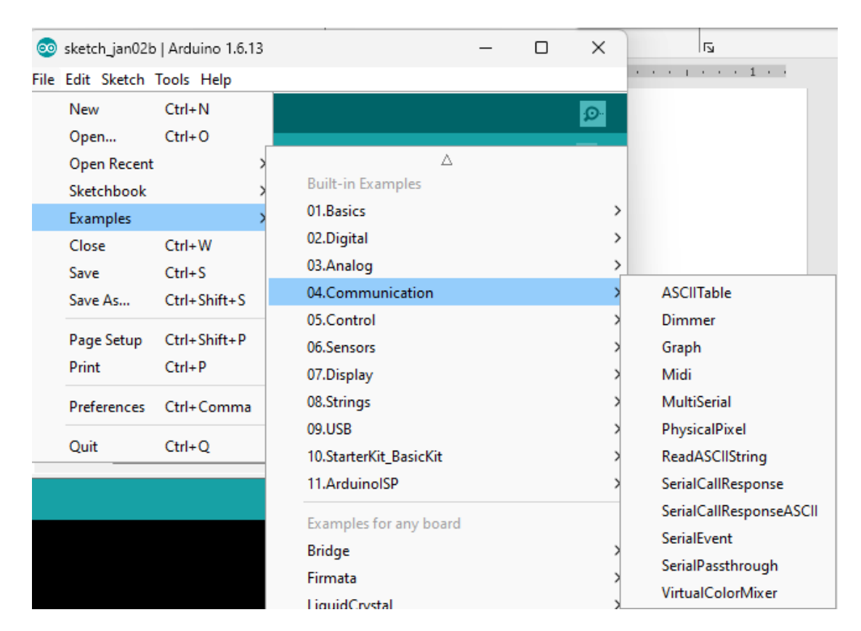Select the ASCIITable example
Screen dimensions: 861x631
(696, 293)
